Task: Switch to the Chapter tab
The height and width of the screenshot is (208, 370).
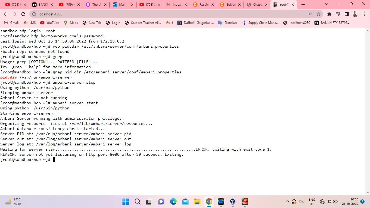Action: 257,5
